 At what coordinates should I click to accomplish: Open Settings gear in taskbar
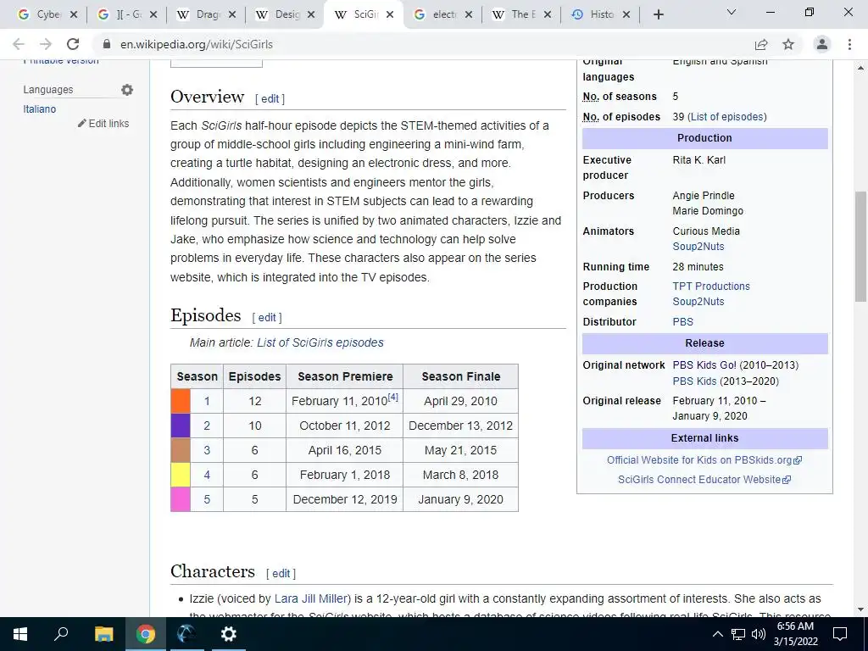tap(228, 634)
